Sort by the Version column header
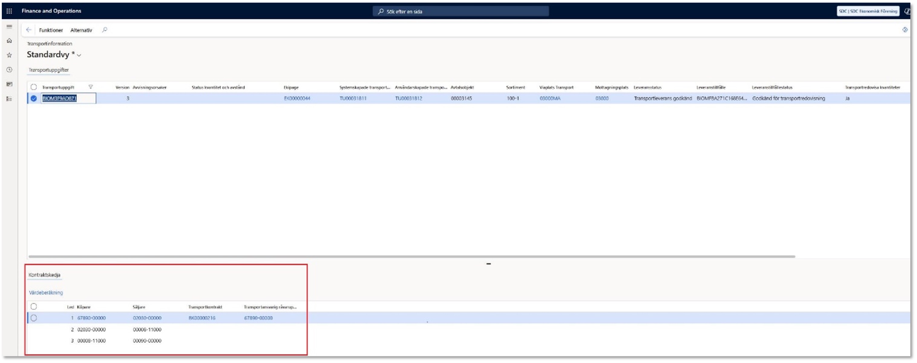 coord(123,87)
